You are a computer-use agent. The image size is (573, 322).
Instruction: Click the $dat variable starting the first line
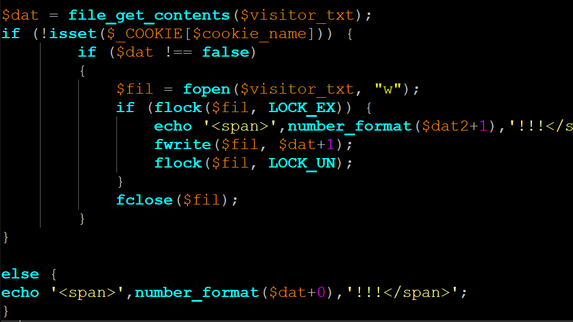20,15
